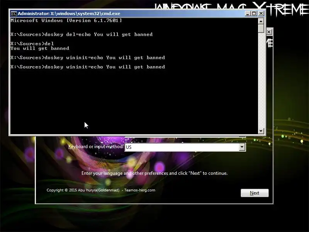
Task: Click the copyright Teamos-hkrg.com text
Action: pos(101,190)
